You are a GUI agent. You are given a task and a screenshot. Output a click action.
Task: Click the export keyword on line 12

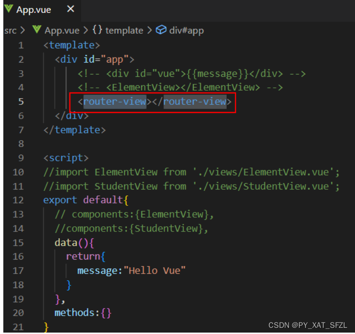[x=60, y=200]
